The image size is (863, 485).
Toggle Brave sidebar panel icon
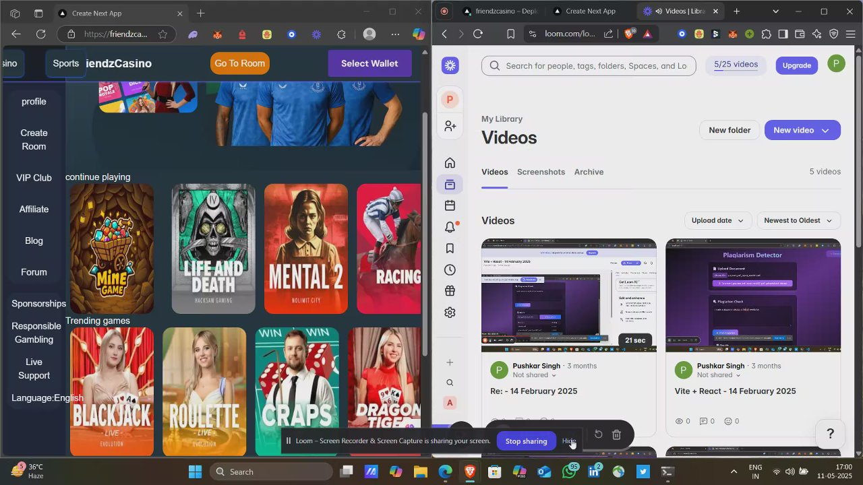click(x=783, y=34)
